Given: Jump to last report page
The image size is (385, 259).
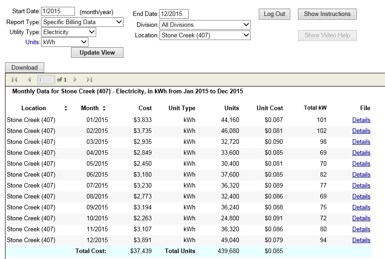Looking at the screenshot, I should coord(89,80).
